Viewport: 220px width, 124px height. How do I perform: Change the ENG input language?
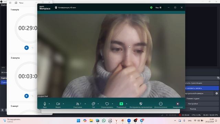189,121
